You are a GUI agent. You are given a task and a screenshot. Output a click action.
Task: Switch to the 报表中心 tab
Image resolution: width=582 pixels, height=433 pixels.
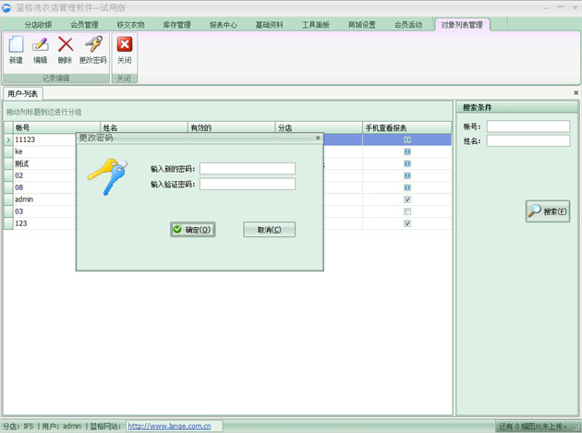pos(223,25)
